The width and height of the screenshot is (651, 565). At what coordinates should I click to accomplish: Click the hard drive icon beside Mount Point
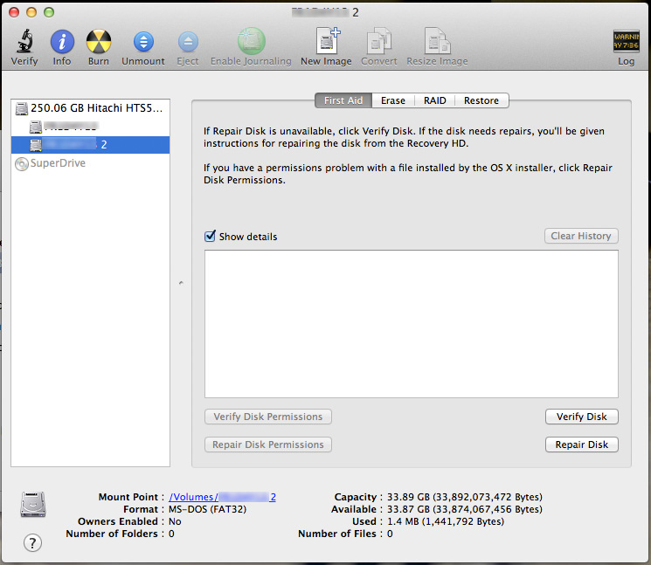pyautogui.click(x=33, y=504)
